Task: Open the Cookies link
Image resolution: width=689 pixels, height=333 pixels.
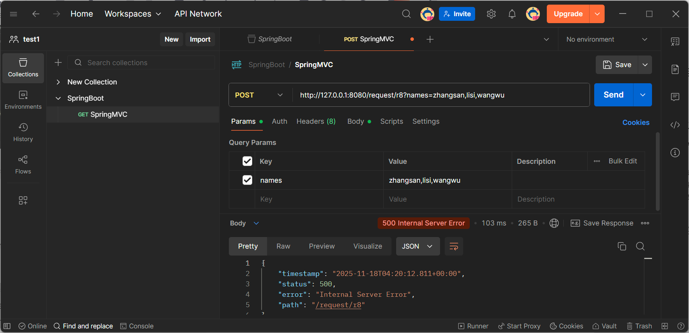Action: 635,123
